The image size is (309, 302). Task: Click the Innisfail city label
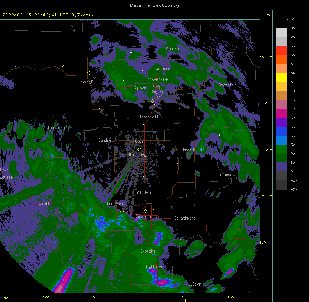149,117
